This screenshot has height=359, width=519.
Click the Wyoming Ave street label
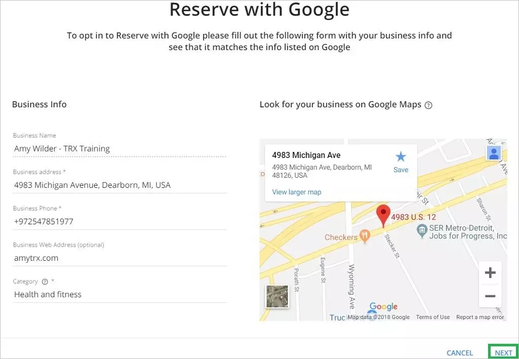click(x=351, y=287)
